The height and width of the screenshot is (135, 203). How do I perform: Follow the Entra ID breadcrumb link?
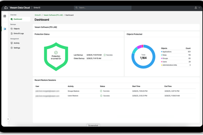(38, 15)
